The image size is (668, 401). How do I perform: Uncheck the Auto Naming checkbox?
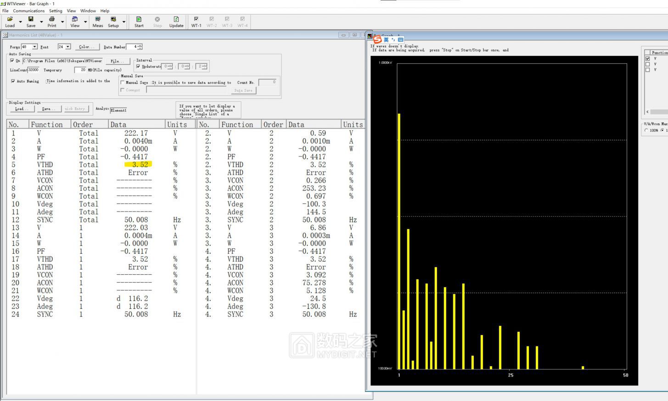click(13, 81)
